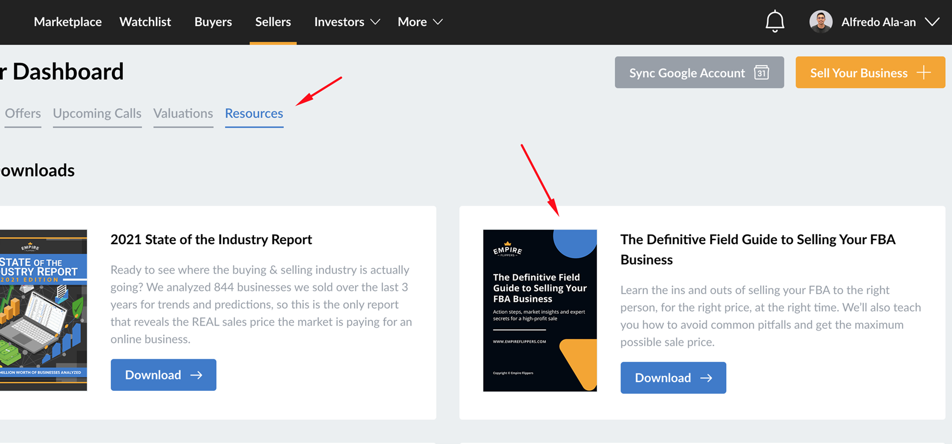Switch to the Upcoming Calls tab
Image resolution: width=952 pixels, height=444 pixels.
[97, 113]
